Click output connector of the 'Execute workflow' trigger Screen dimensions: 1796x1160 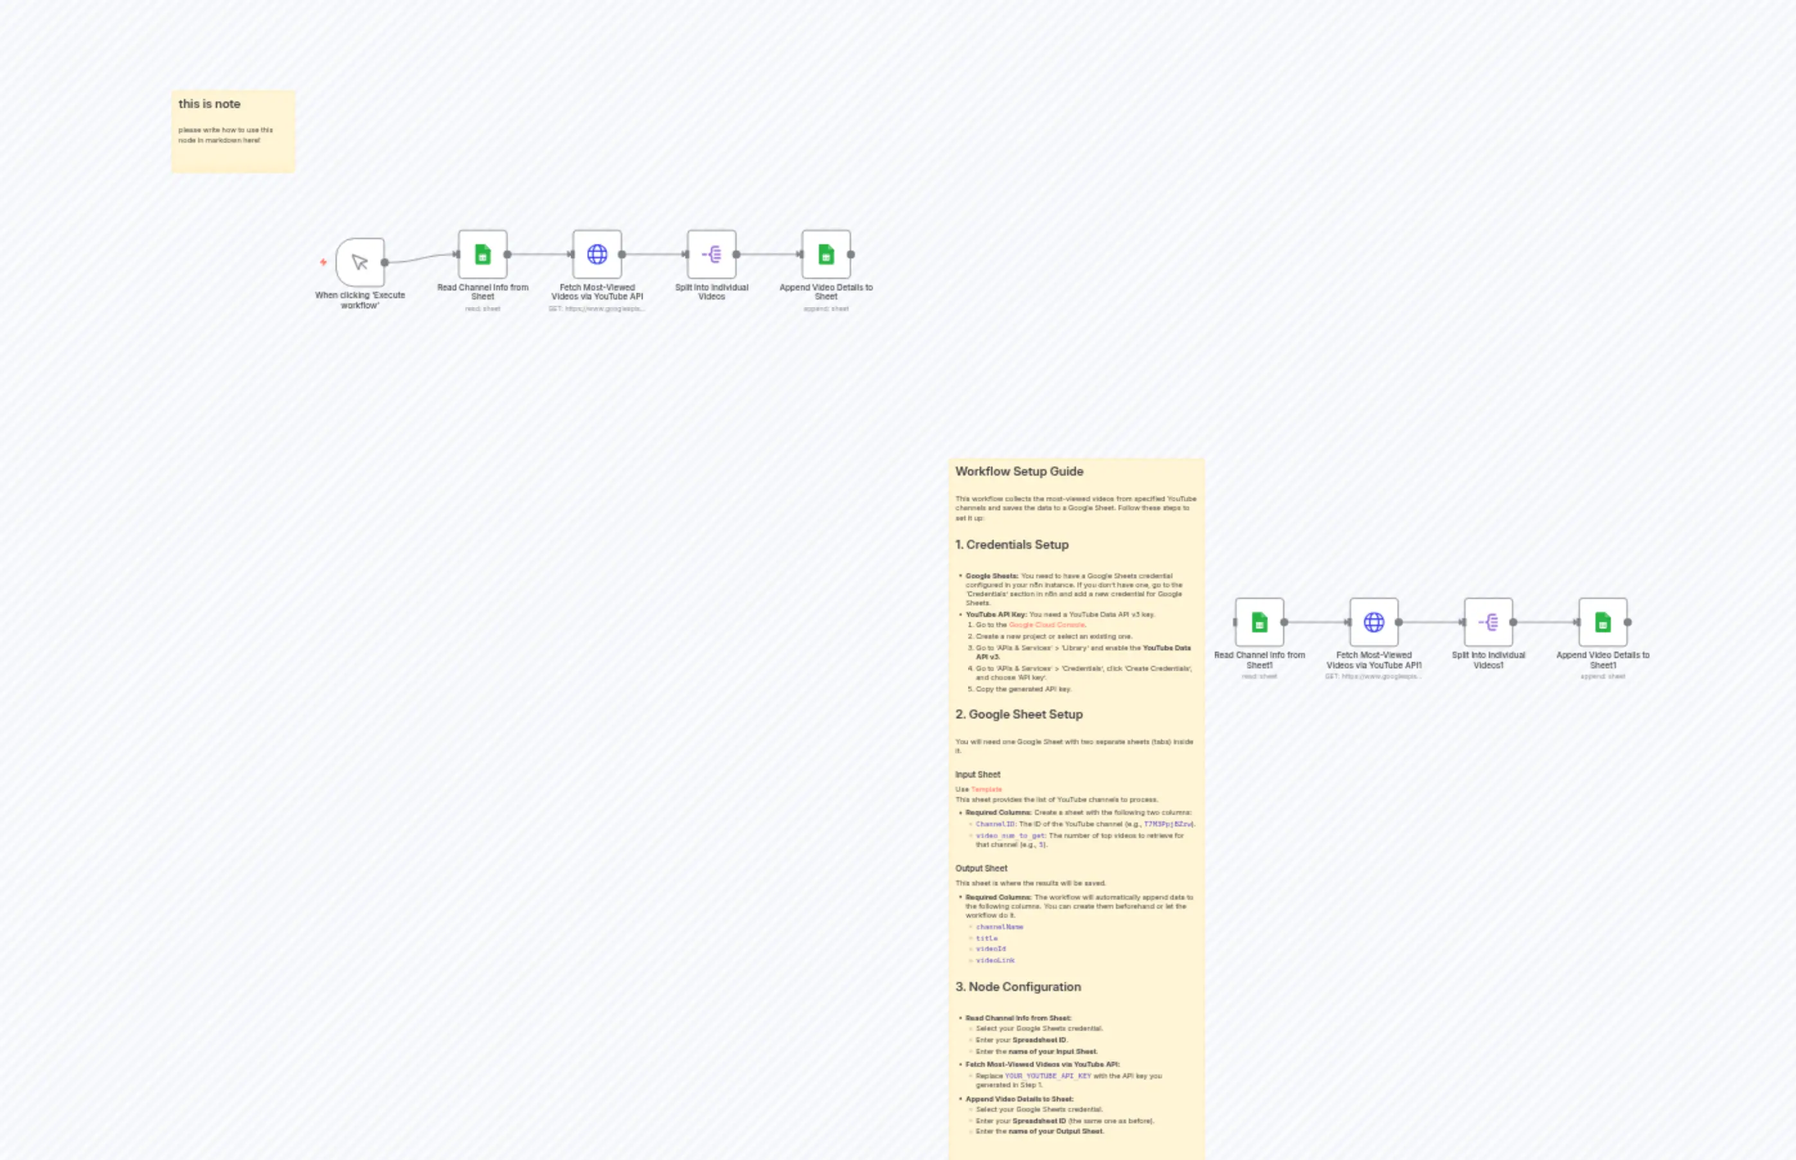click(x=385, y=262)
